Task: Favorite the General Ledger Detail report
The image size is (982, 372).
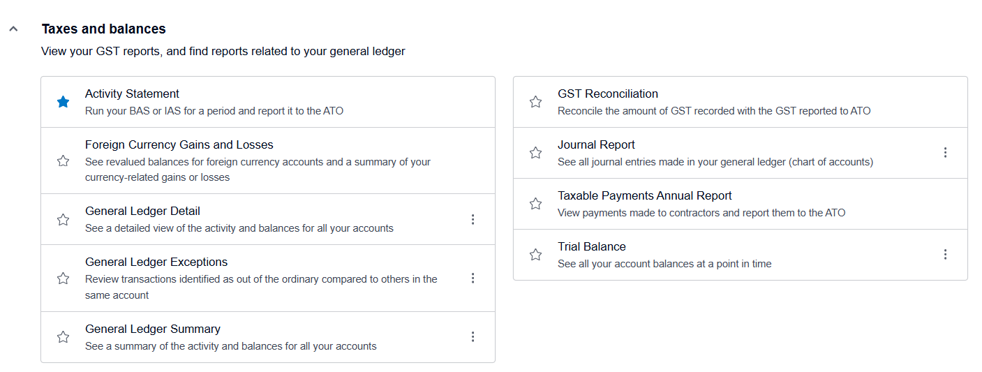Action: (63, 219)
